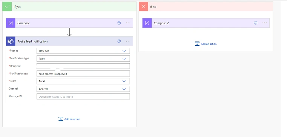The height and width of the screenshot is (139, 287).
Task: Open help for the Compose action
Action: coord(119,23)
